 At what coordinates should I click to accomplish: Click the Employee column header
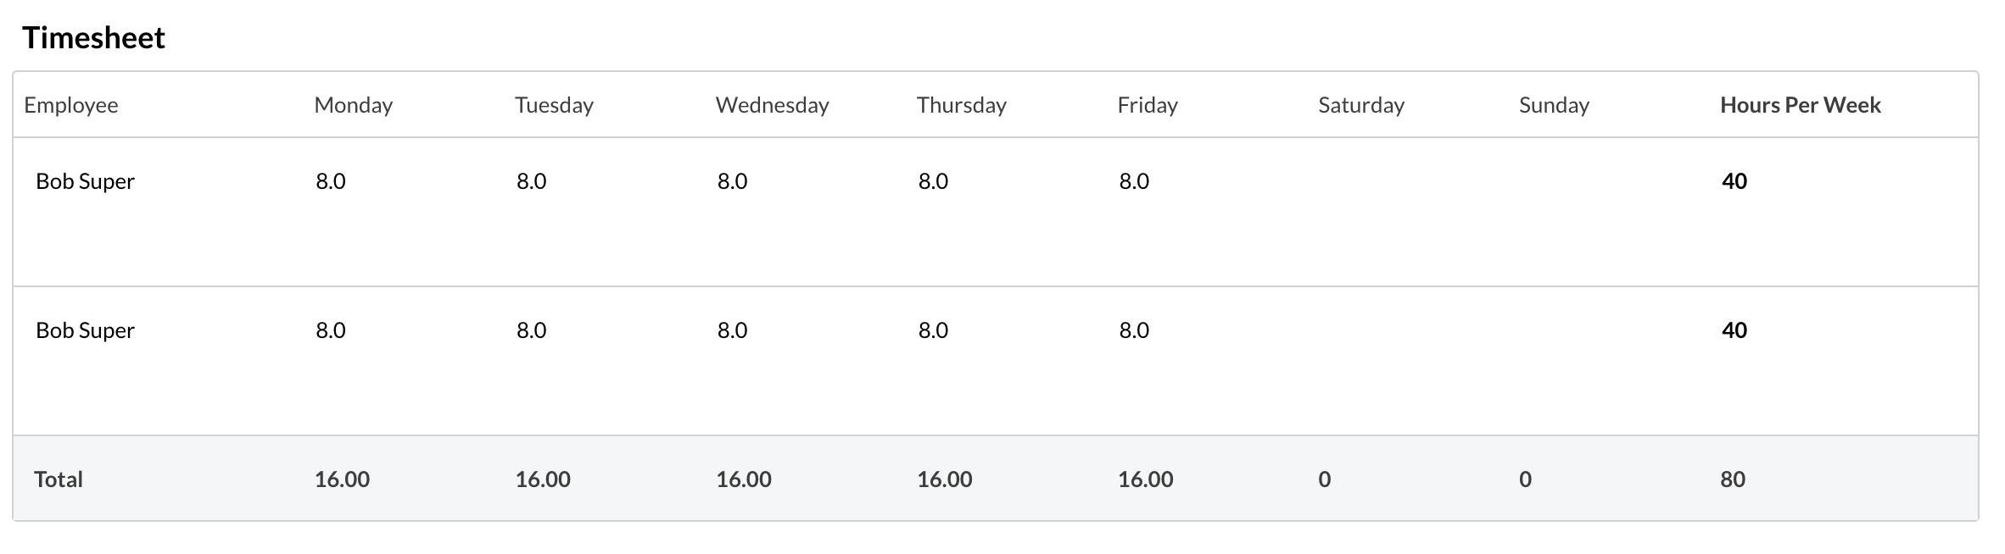(x=71, y=105)
